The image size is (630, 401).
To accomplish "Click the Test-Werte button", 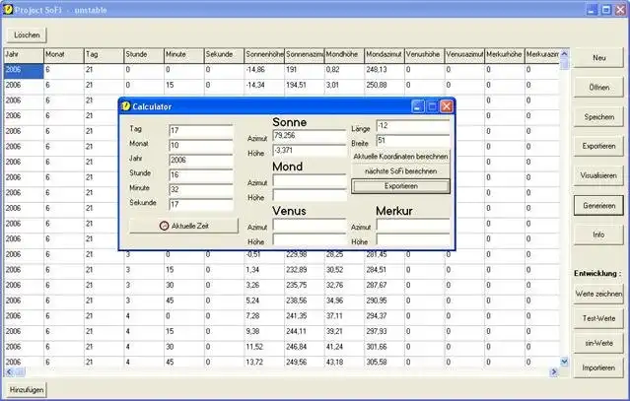I will click(598, 318).
